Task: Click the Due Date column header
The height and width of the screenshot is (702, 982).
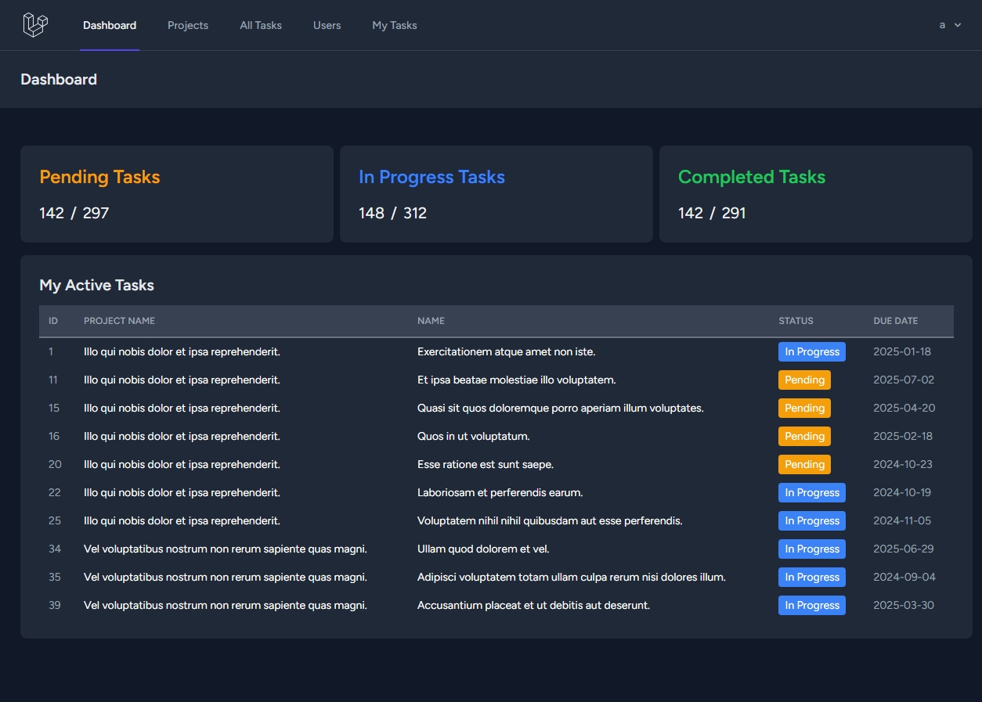Action: [895, 321]
